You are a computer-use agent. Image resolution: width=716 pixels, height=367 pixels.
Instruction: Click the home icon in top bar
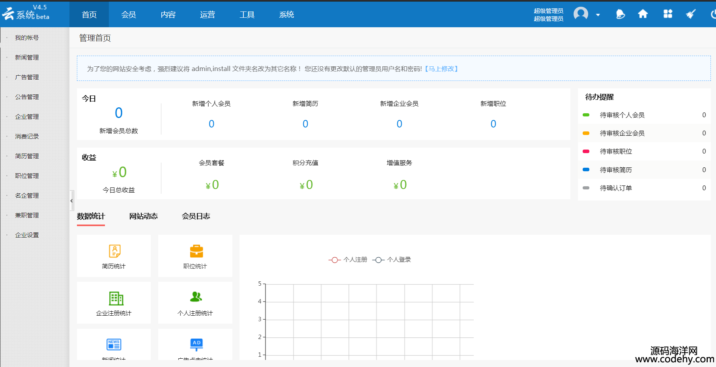(643, 14)
